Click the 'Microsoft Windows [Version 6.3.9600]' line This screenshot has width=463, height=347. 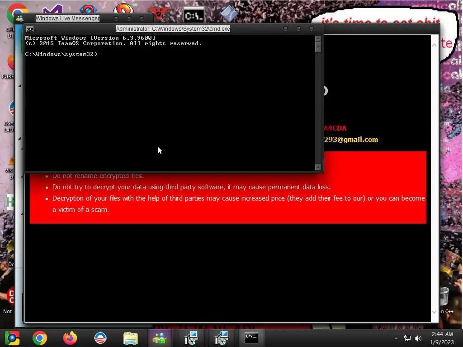(90, 38)
